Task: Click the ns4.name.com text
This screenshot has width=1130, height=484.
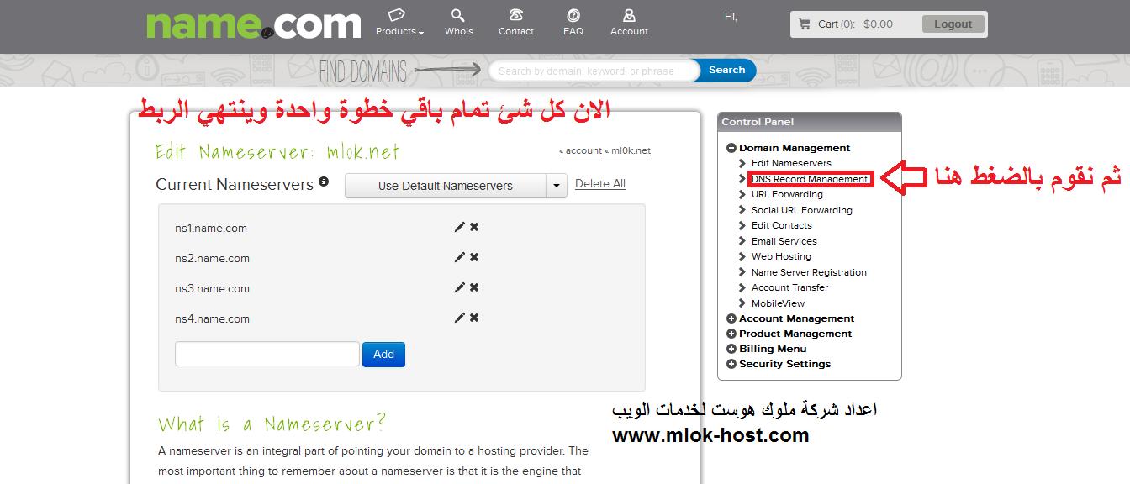Action: pyautogui.click(x=212, y=318)
